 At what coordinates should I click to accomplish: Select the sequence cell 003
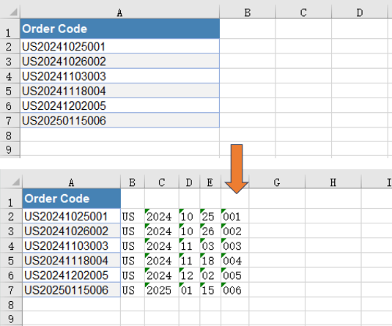coord(234,245)
